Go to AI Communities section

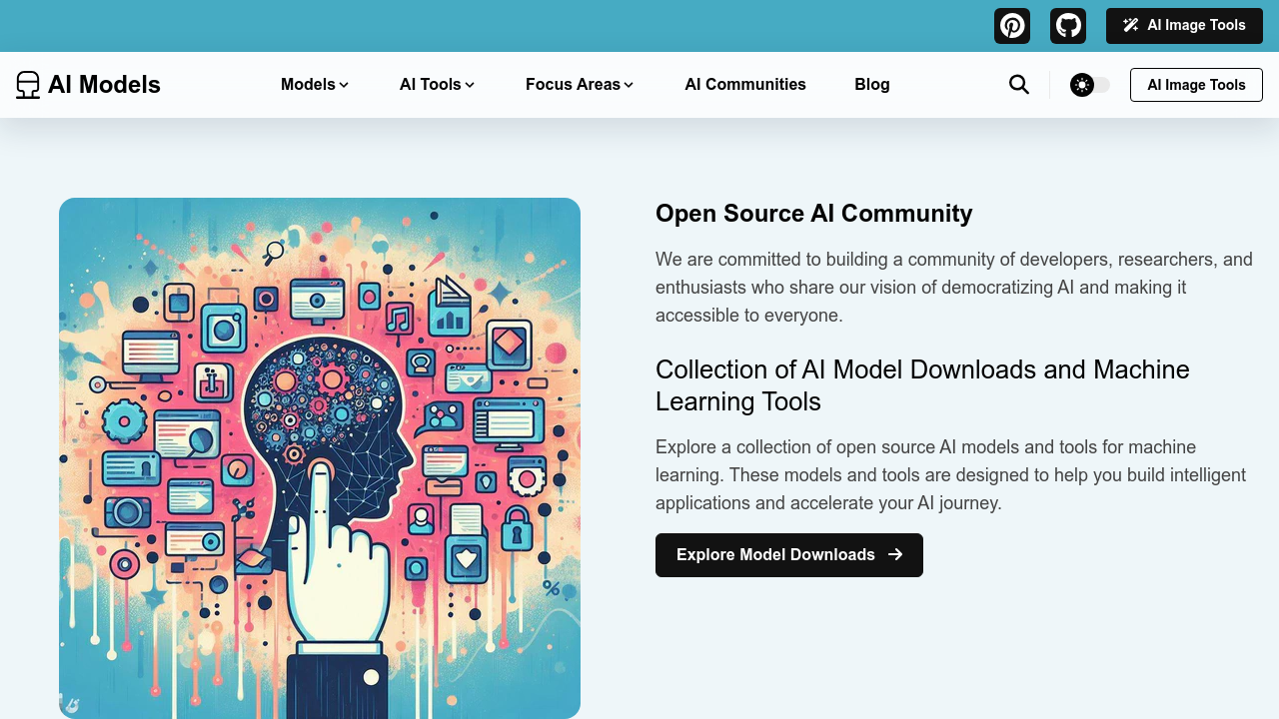[x=744, y=85]
